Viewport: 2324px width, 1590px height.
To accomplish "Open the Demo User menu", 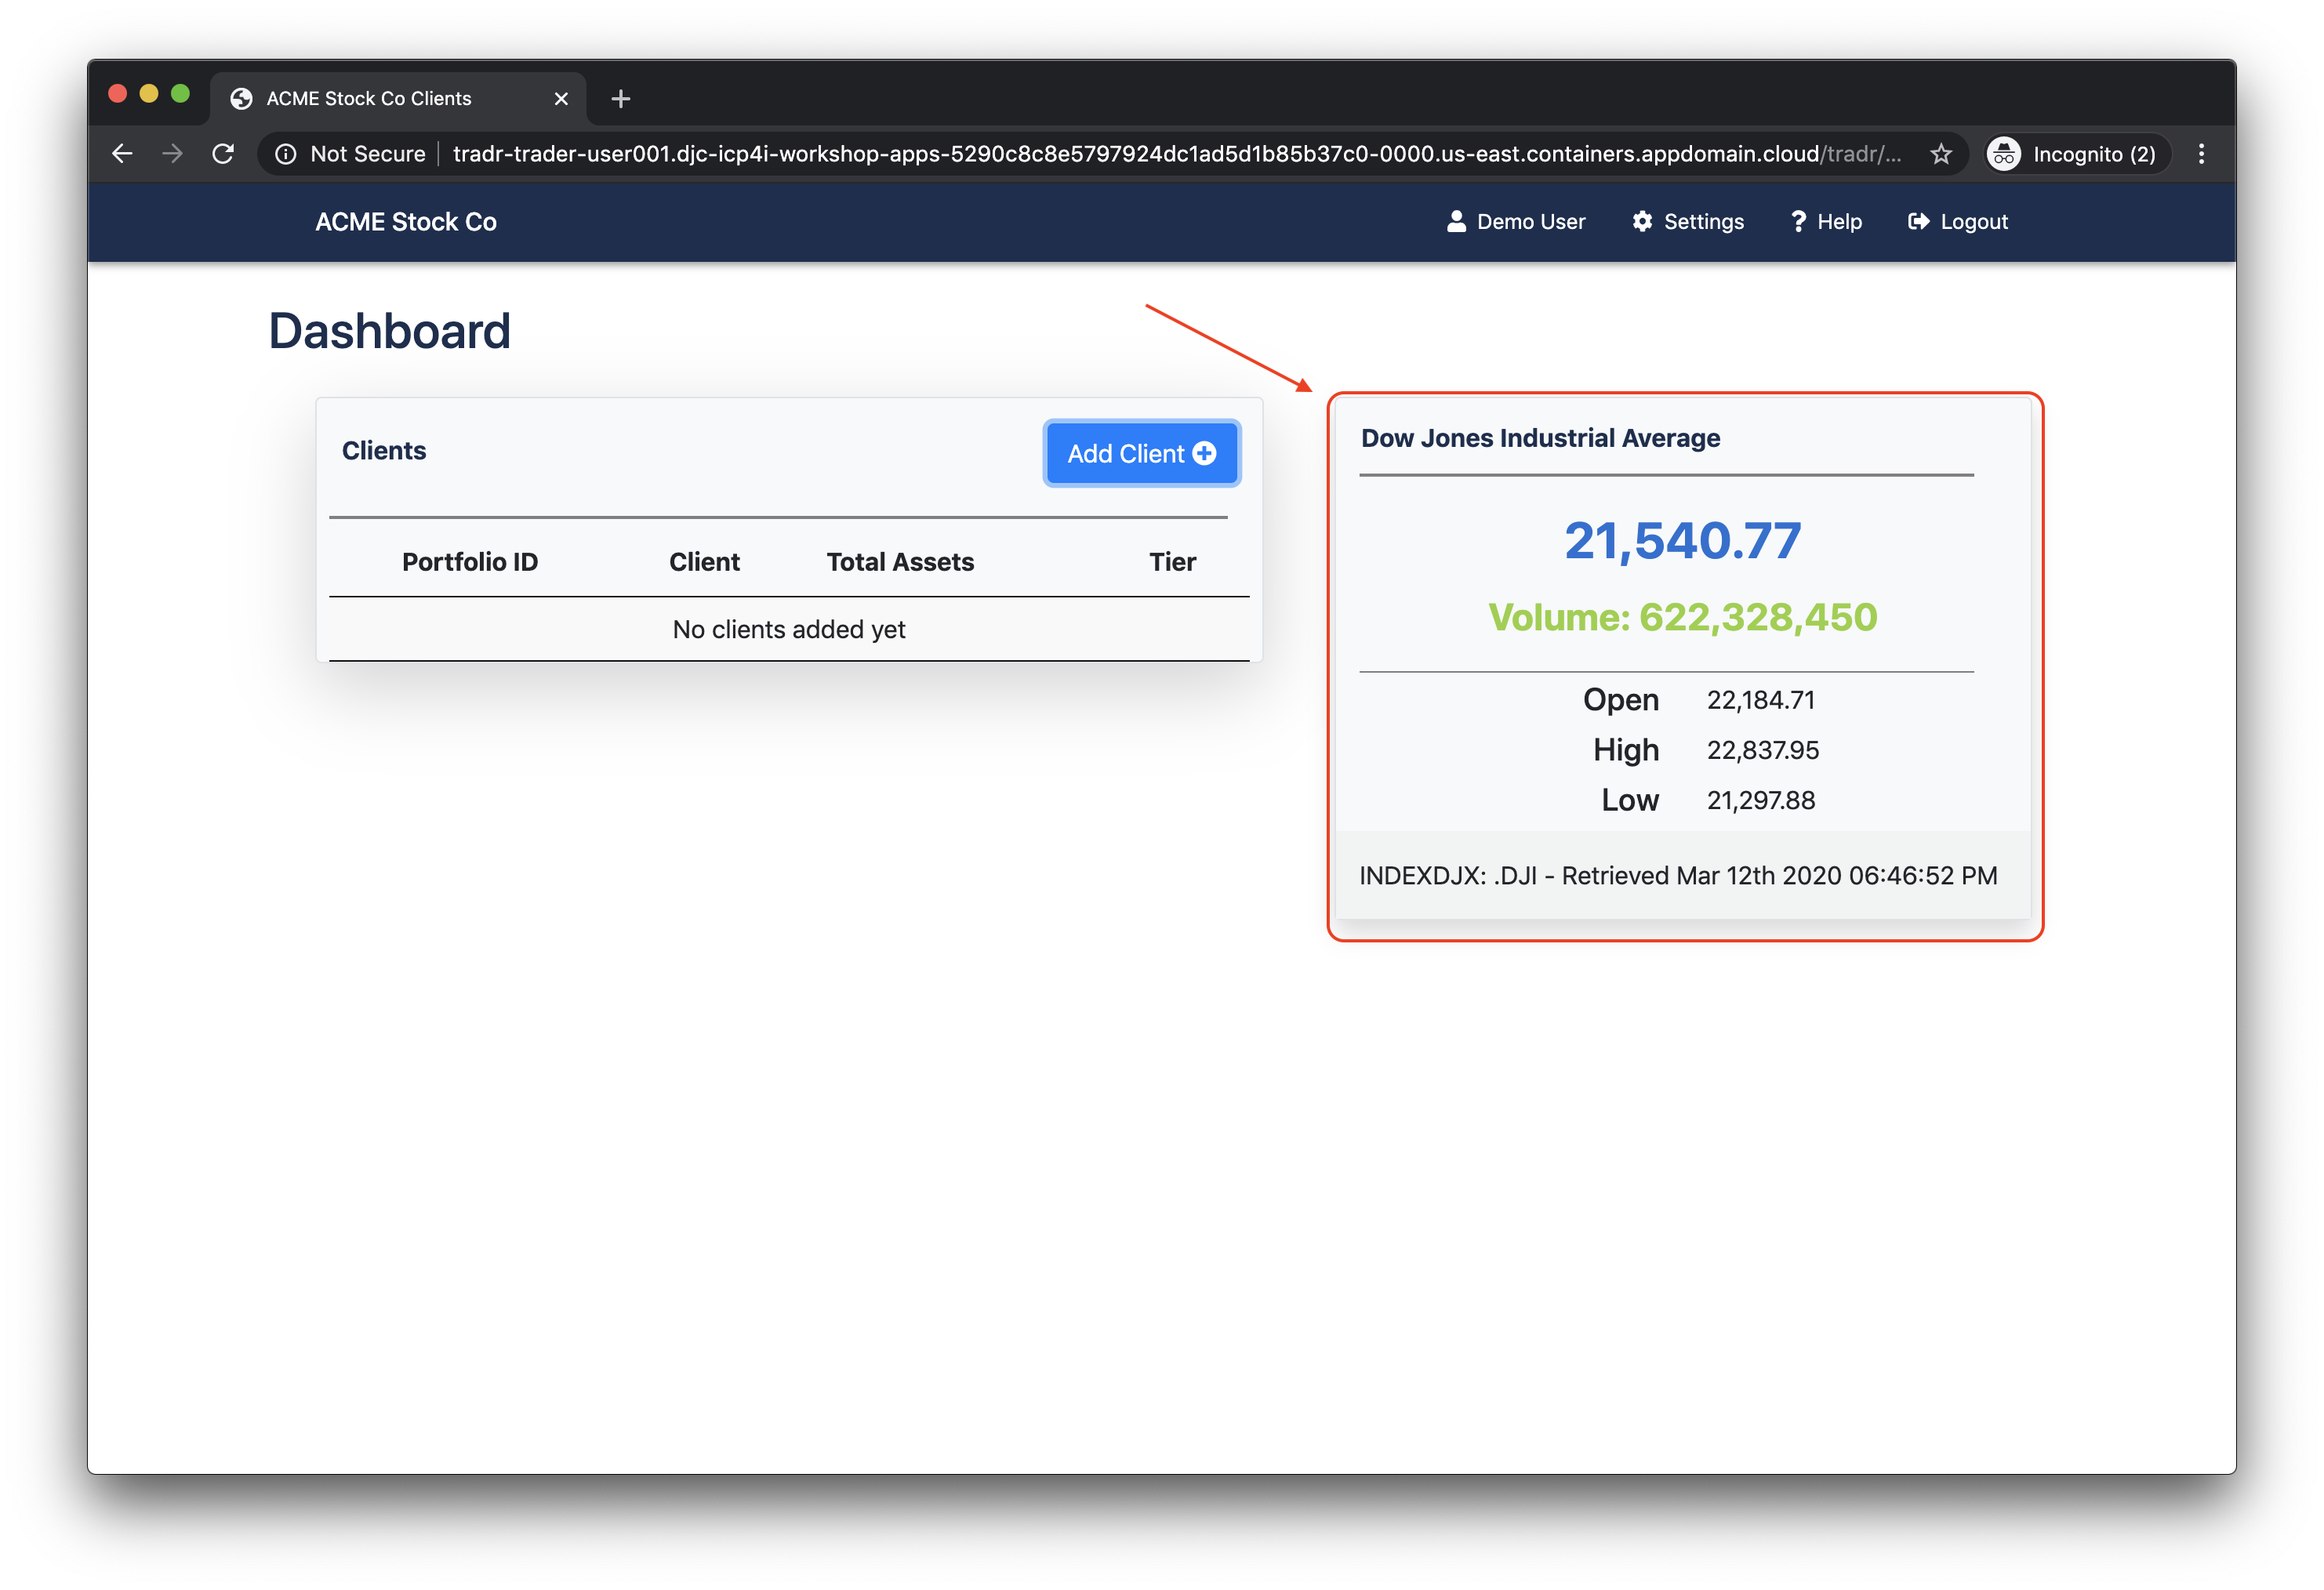I will pos(1516,222).
